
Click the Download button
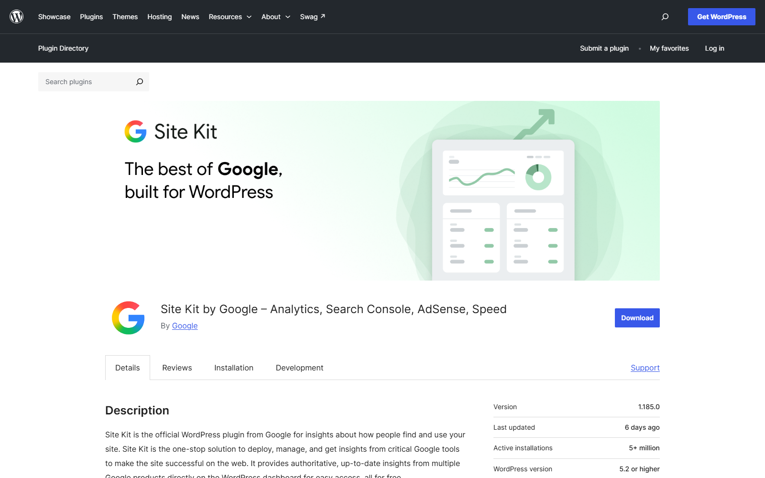click(637, 318)
